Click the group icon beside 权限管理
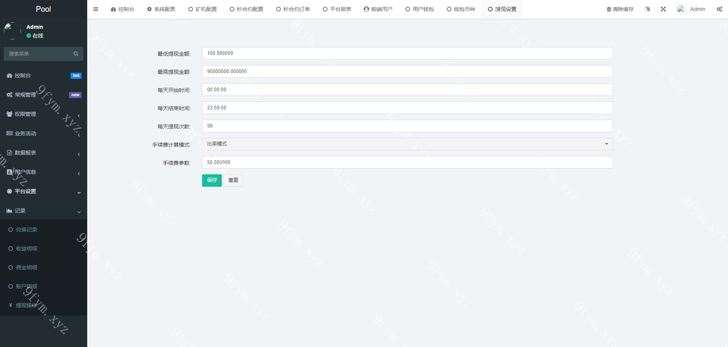The width and height of the screenshot is (728, 347). [9, 114]
